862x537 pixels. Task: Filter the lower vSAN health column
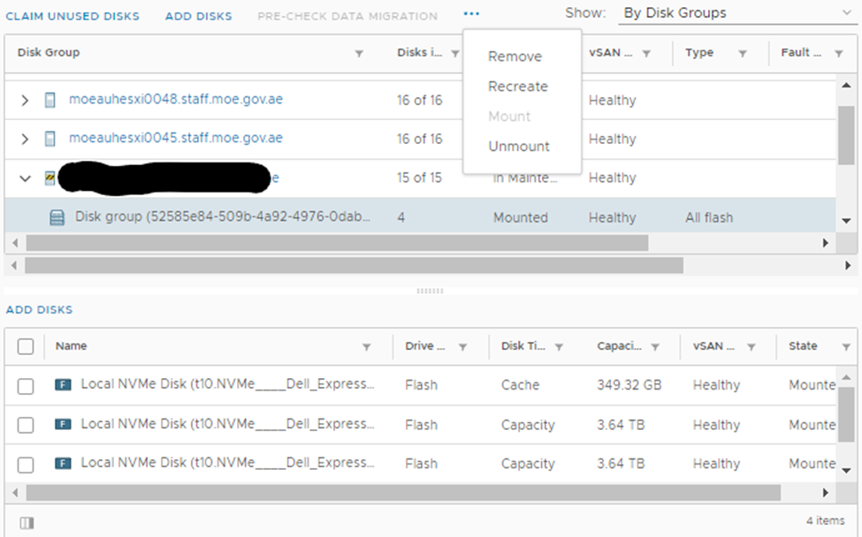tap(751, 347)
